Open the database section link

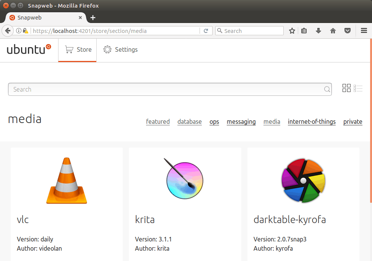[190, 121]
